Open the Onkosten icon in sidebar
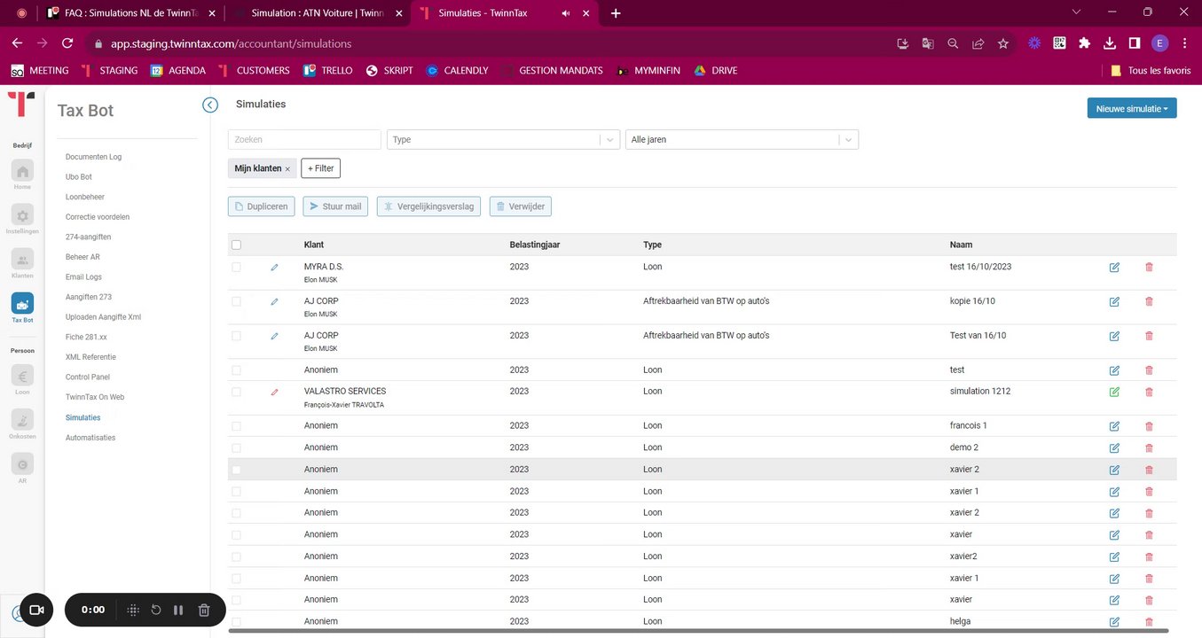The image size is (1202, 638). [22, 420]
